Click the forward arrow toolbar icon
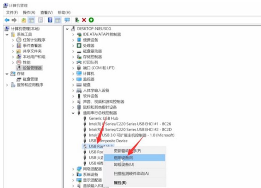261x188 pixels. click(x=14, y=20)
